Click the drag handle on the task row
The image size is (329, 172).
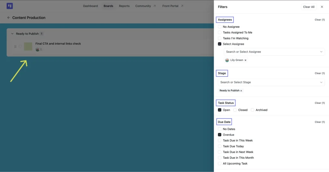click(x=15, y=47)
